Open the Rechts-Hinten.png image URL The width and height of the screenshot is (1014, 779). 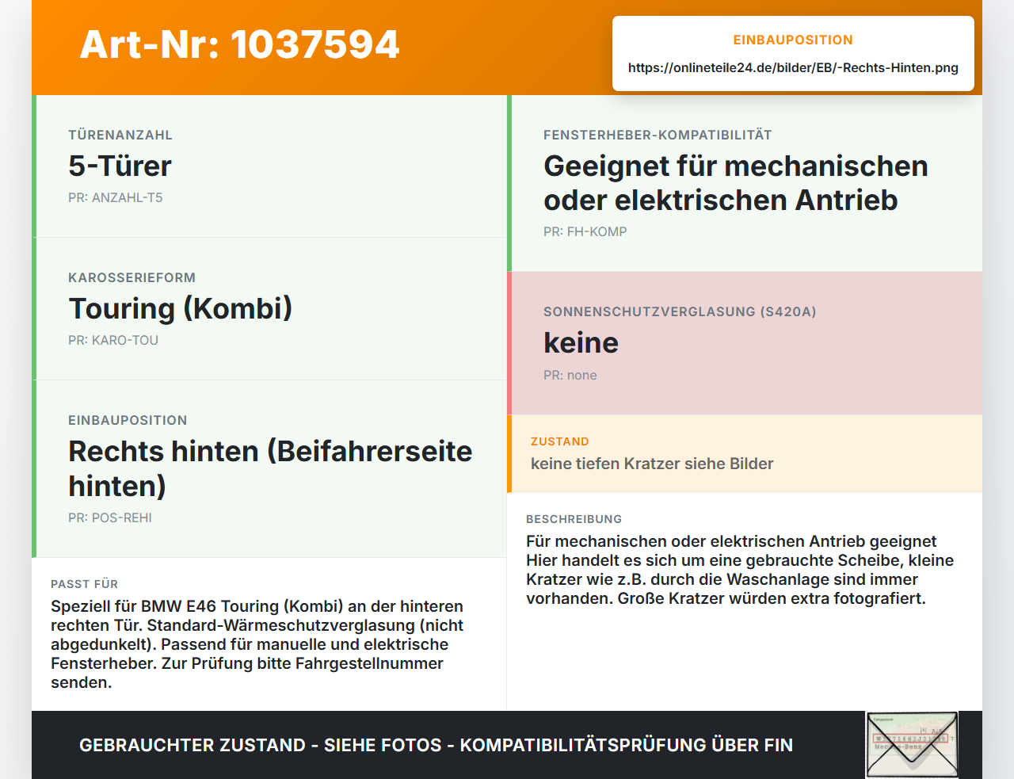(x=793, y=68)
